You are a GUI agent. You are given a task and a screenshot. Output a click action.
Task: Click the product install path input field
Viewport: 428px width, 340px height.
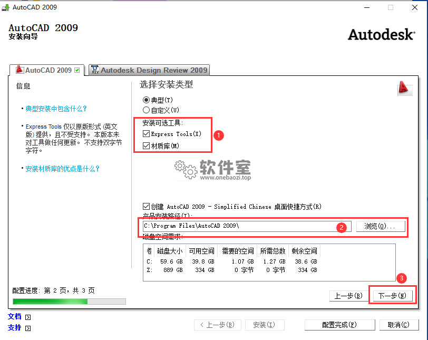point(247,226)
